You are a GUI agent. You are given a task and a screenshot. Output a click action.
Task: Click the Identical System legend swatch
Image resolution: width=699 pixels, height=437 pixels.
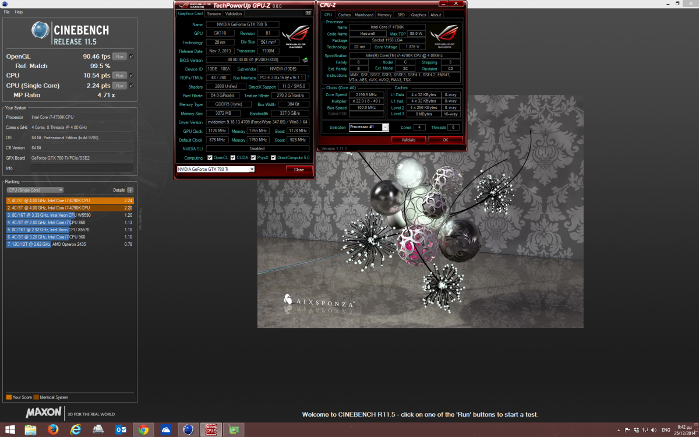36,397
